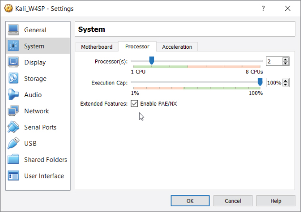Close the Settings dialog
301x212 pixels.
[x=288, y=9]
